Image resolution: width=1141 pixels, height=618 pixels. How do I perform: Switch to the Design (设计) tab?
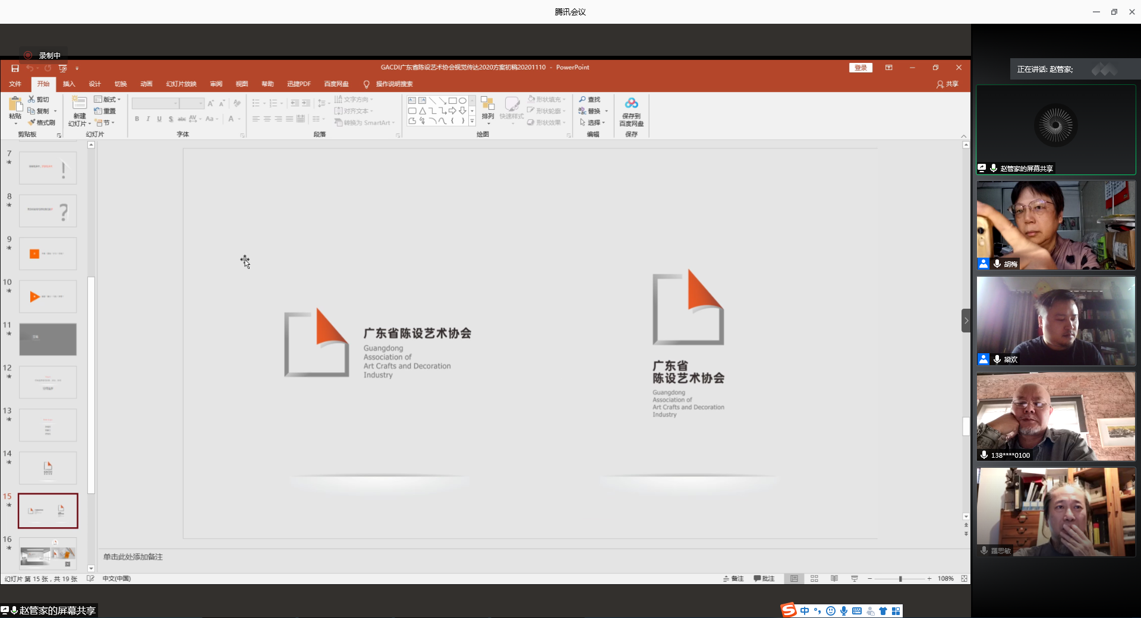94,84
